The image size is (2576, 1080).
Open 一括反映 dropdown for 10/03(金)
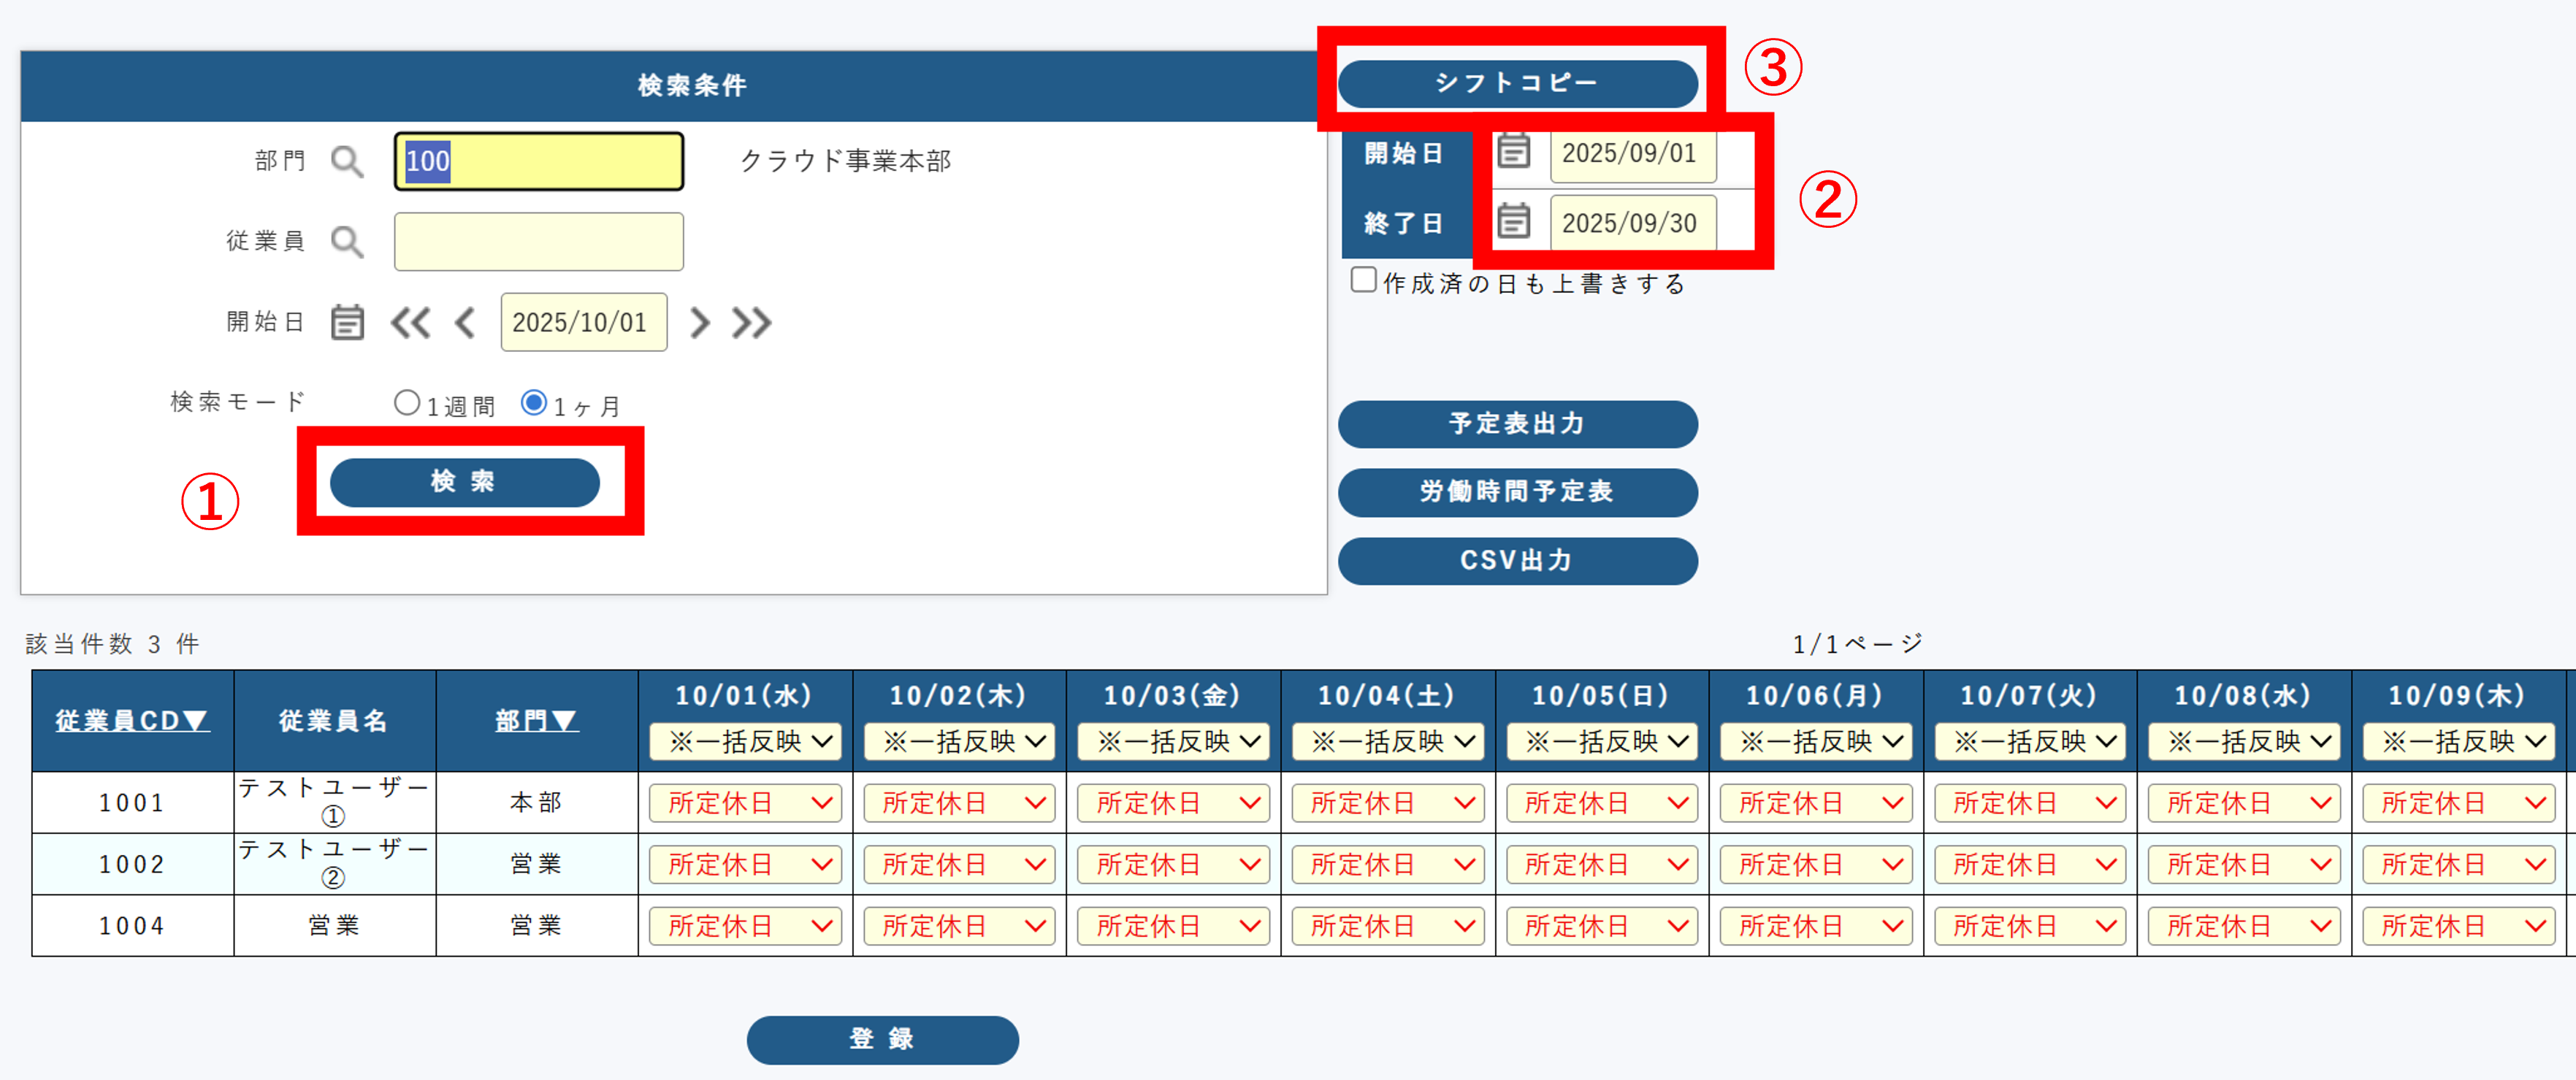point(1173,742)
